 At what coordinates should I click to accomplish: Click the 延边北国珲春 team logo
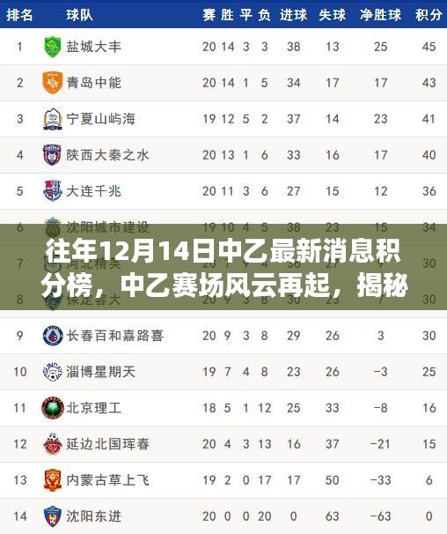[x=53, y=444]
